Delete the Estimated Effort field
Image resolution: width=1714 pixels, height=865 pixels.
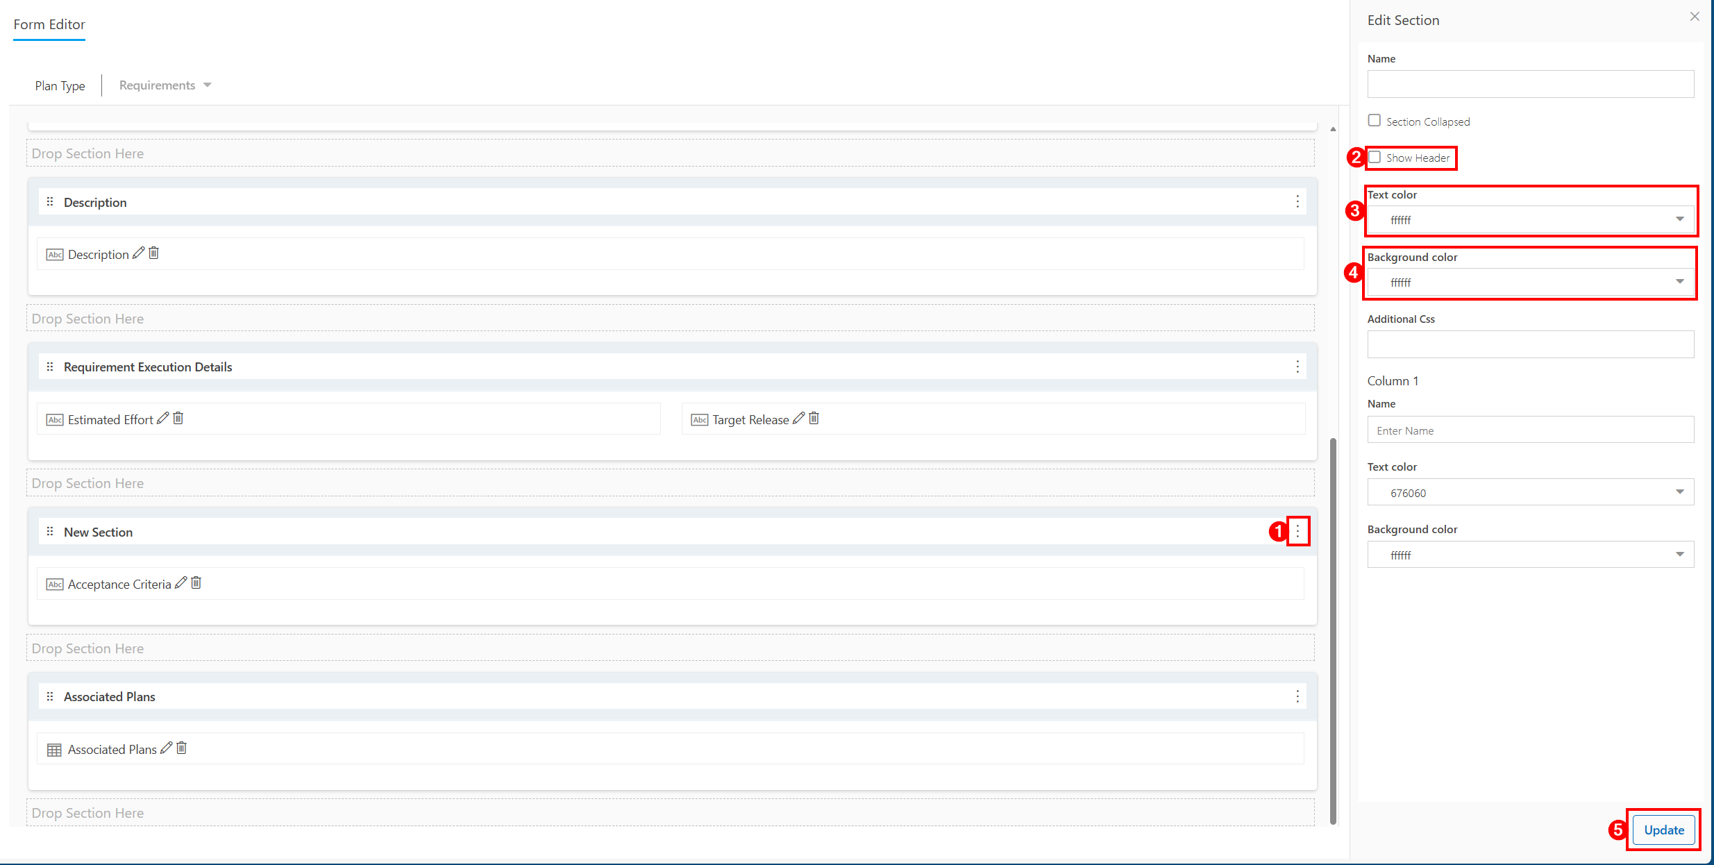[x=178, y=418]
